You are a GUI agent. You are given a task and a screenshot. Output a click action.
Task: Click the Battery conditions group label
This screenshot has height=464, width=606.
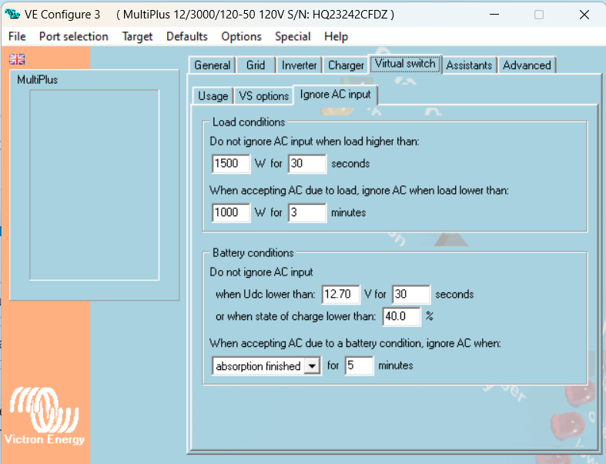(253, 253)
